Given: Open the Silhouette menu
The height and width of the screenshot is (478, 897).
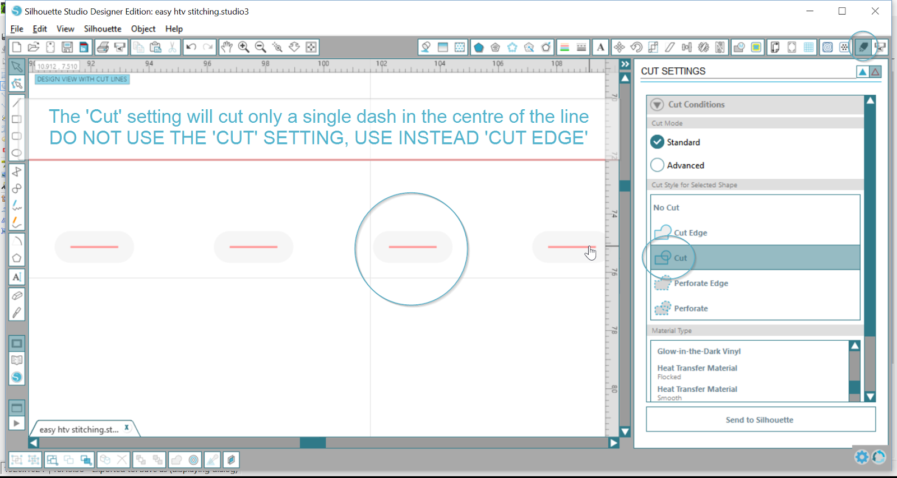Looking at the screenshot, I should 103,29.
